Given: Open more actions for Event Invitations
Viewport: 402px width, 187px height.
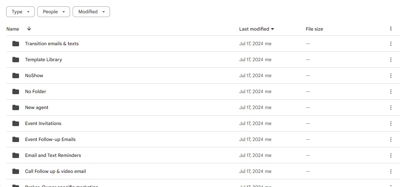Looking at the screenshot, I should pyautogui.click(x=391, y=123).
